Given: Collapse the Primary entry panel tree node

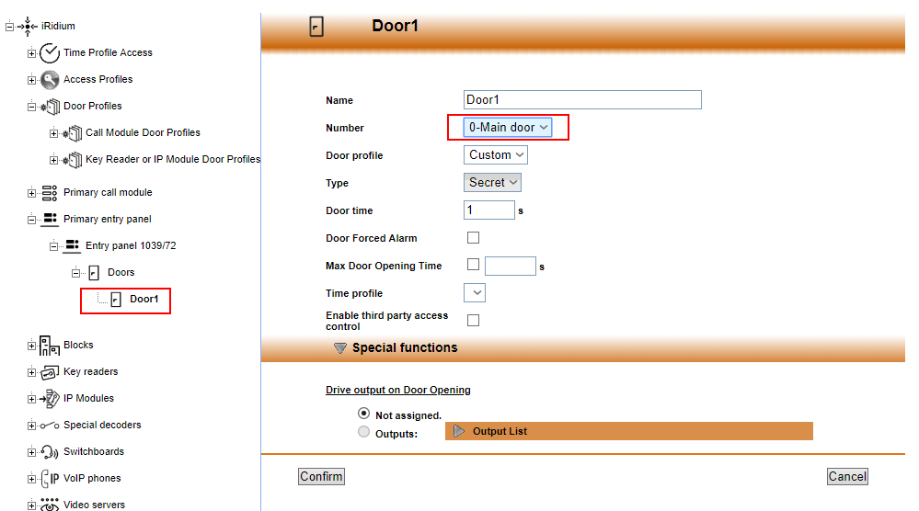Looking at the screenshot, I should tap(31, 220).
